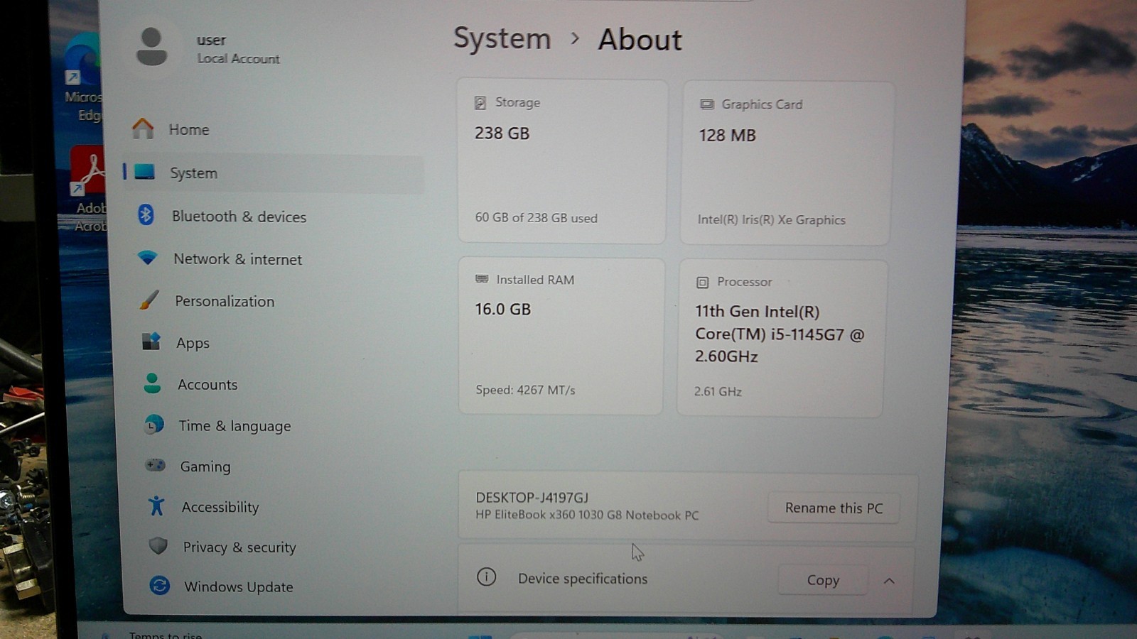This screenshot has height=639, width=1137.
Task: Click the System monitor icon
Action: [144, 172]
